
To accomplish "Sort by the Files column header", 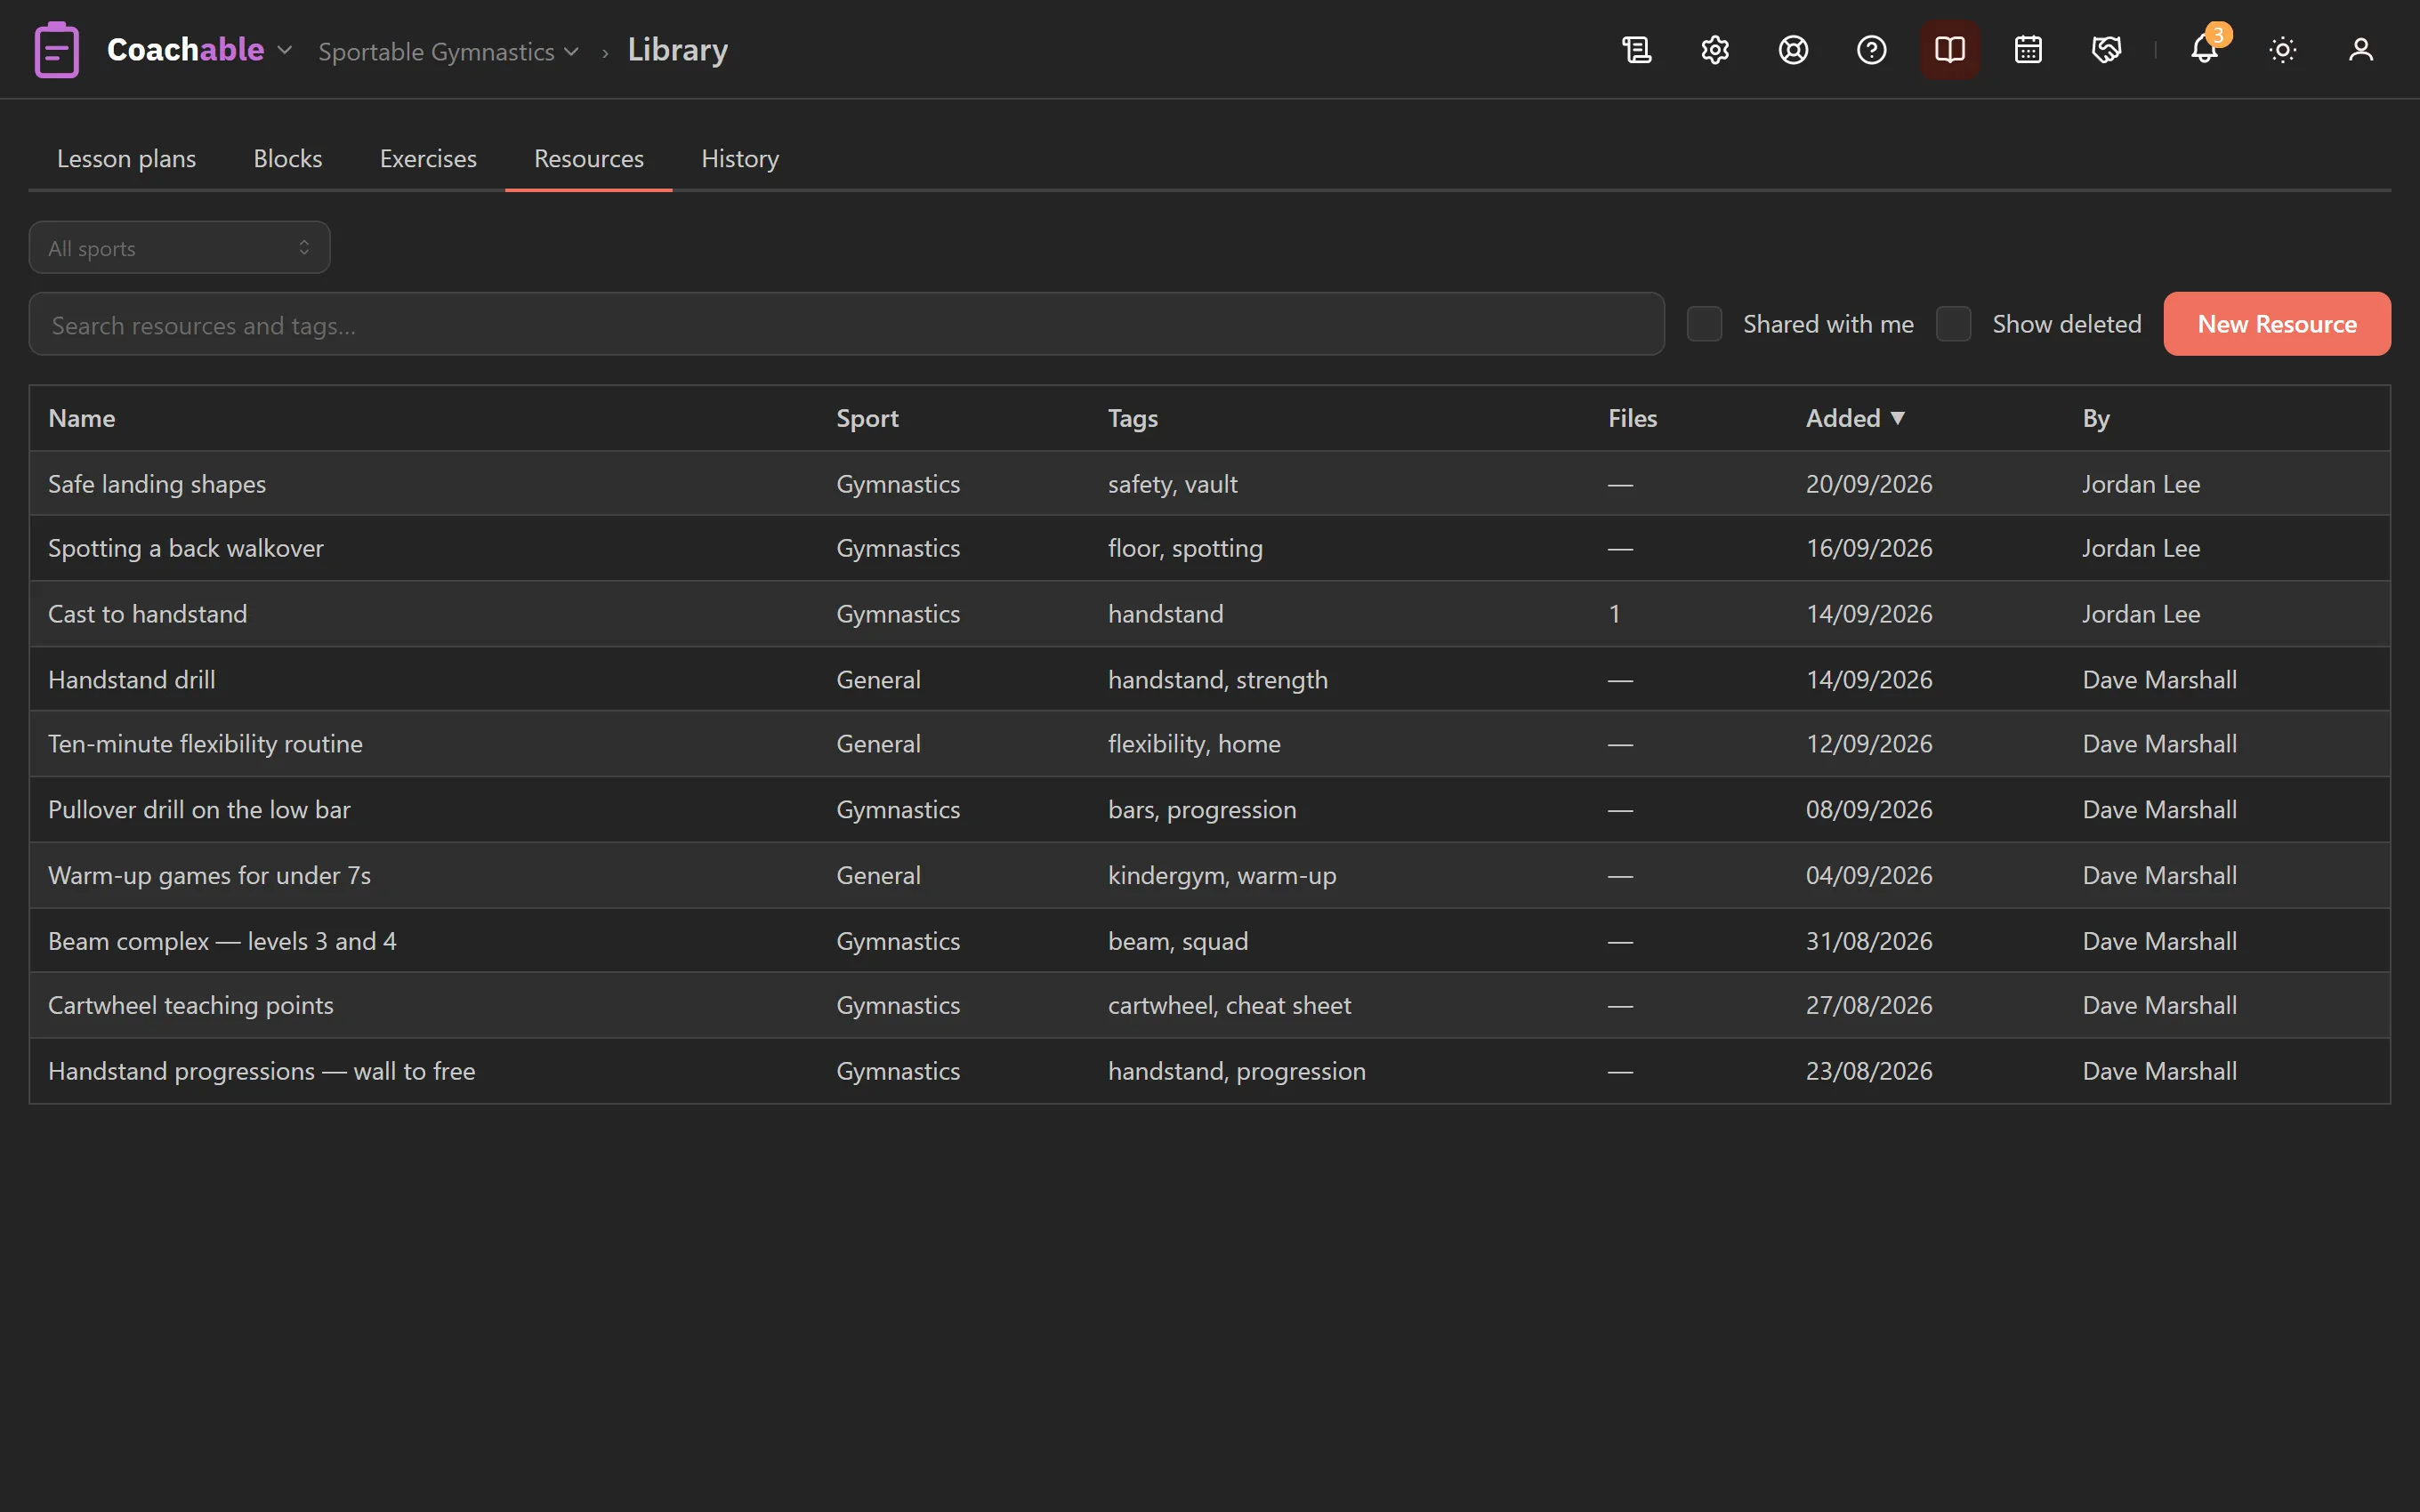I will [1632, 418].
